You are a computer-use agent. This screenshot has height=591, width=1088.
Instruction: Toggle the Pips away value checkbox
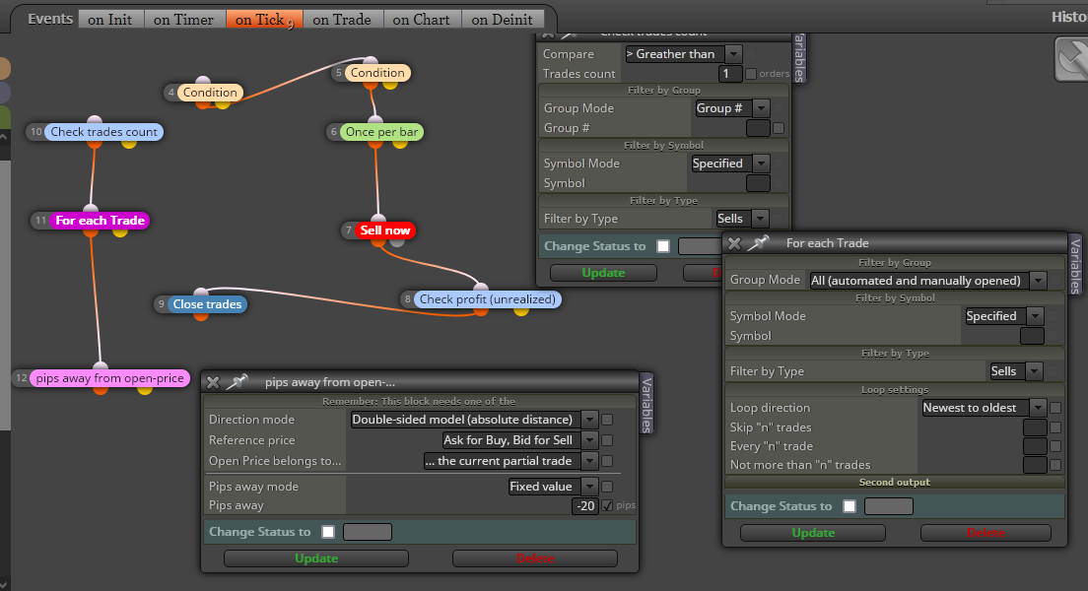pyautogui.click(x=607, y=505)
